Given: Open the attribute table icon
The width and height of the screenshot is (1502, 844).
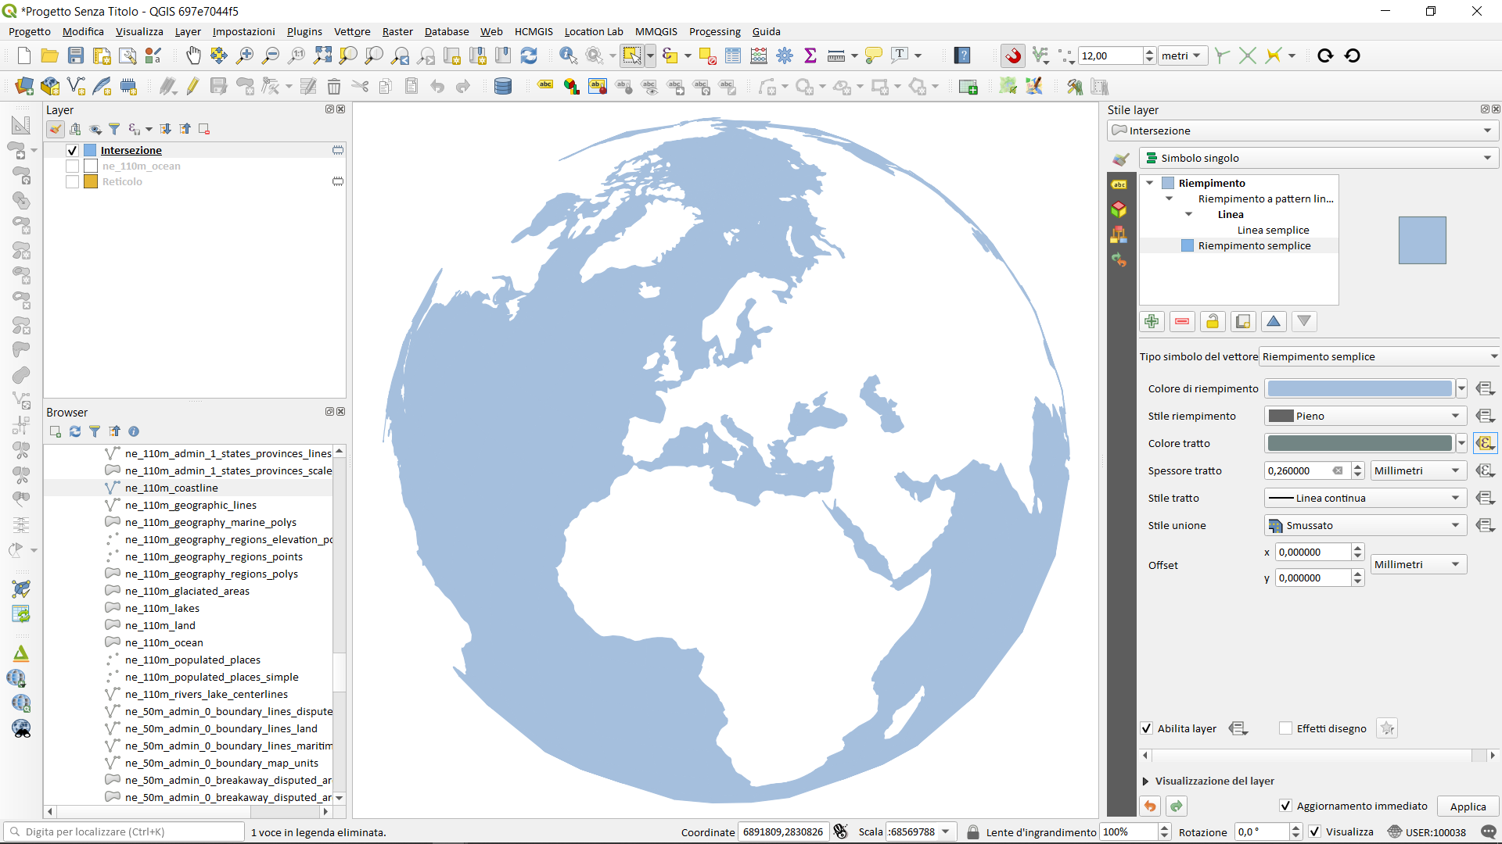Looking at the screenshot, I should [x=733, y=55].
